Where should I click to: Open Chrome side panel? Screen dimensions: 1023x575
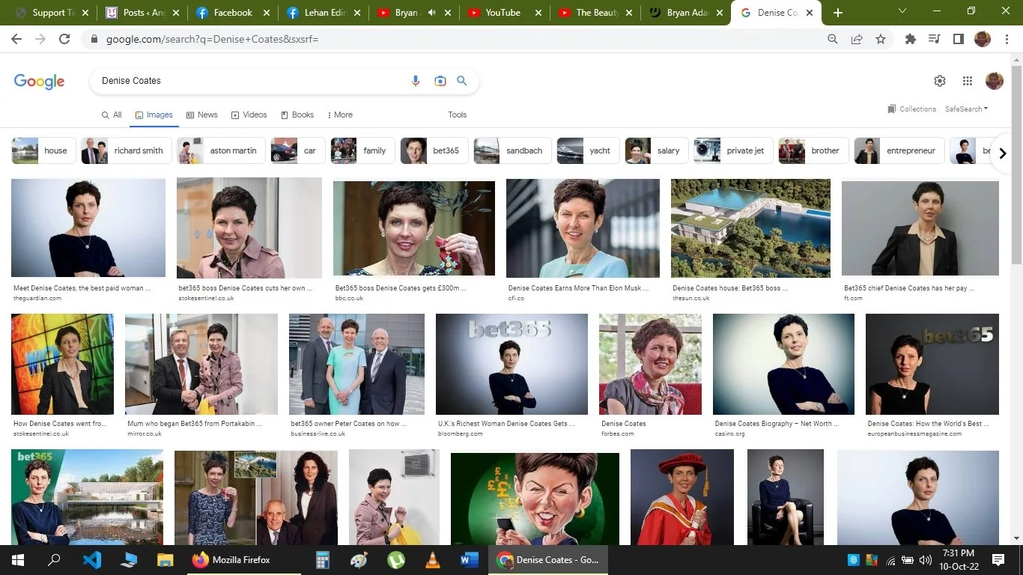[958, 39]
